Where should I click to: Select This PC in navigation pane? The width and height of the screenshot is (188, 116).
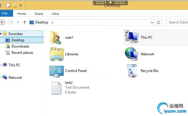click(15, 65)
